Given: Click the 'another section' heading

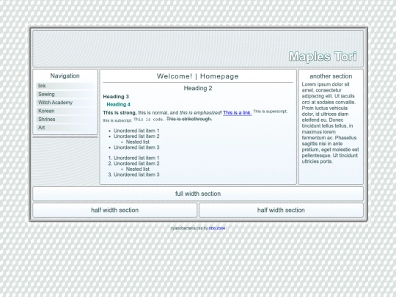Looking at the screenshot, I should point(331,76).
